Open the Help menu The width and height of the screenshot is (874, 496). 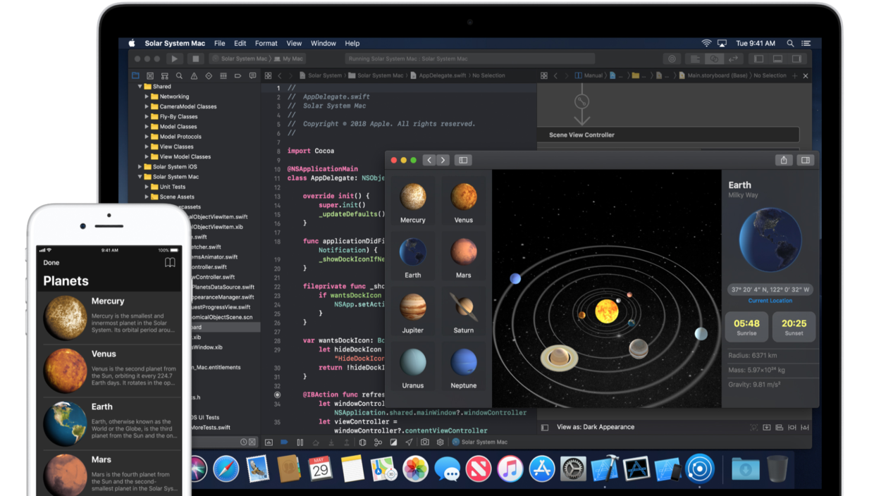pyautogui.click(x=352, y=43)
